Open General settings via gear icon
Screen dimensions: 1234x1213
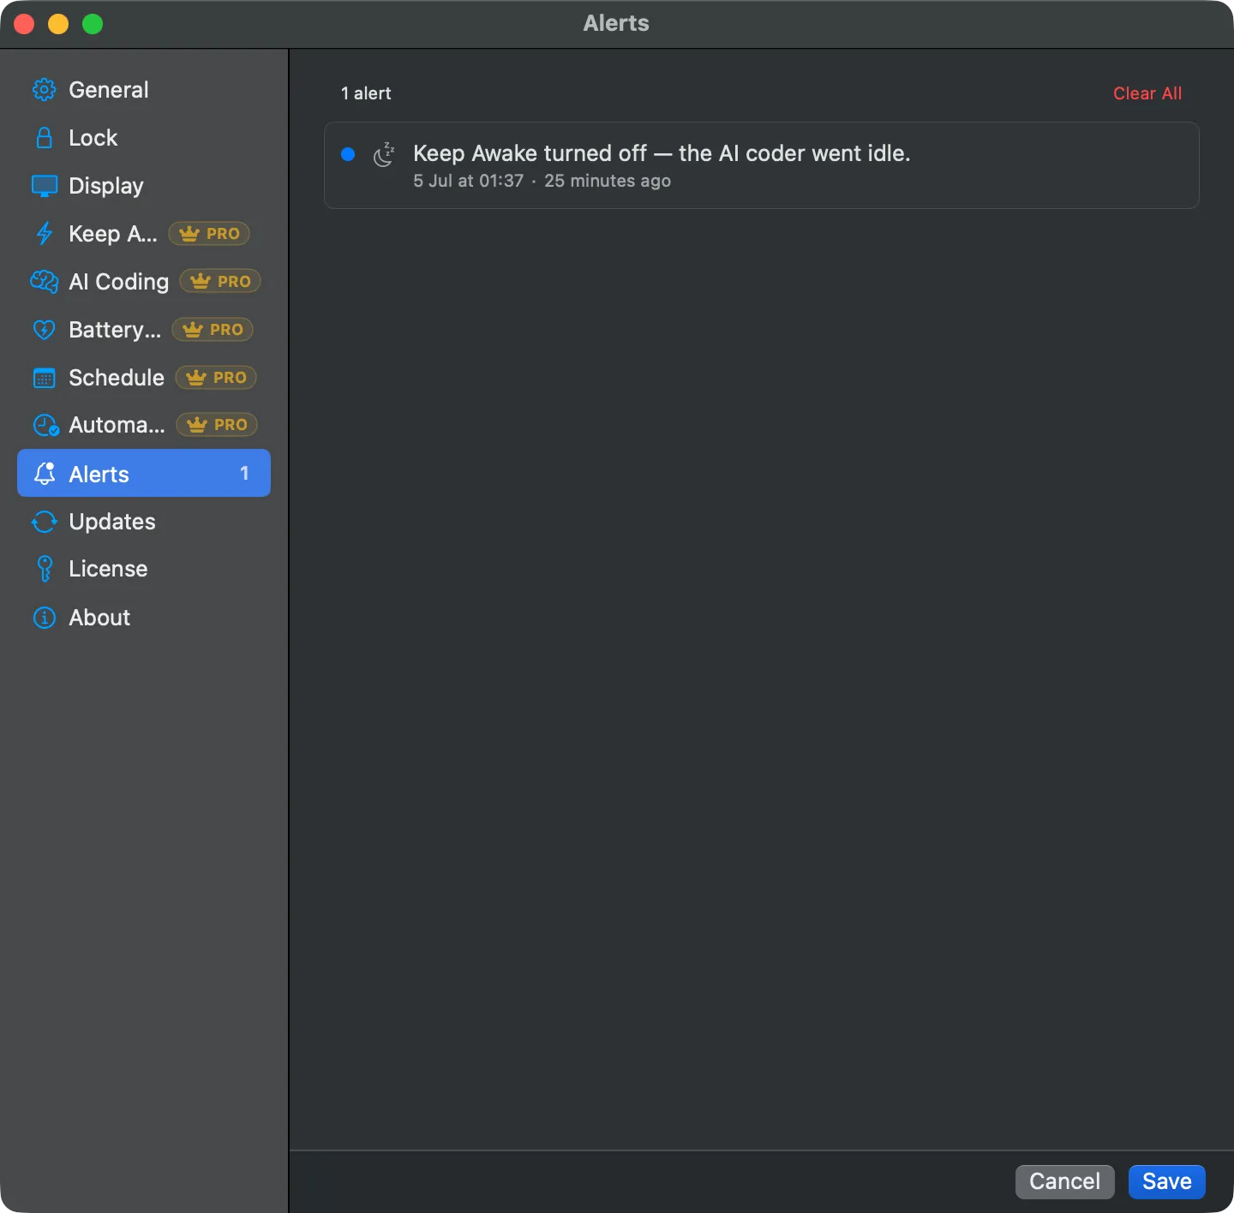(44, 90)
